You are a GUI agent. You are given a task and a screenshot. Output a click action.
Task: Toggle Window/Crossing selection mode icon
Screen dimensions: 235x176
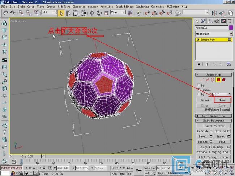tap(83, 13)
